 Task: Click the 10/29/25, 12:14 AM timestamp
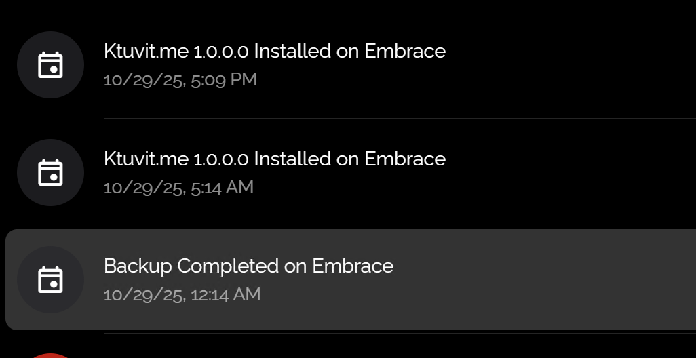pos(182,294)
